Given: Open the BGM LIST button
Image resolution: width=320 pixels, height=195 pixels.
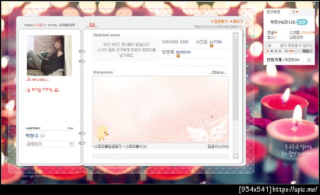Looking at the screenshot, I should [x=305, y=51].
